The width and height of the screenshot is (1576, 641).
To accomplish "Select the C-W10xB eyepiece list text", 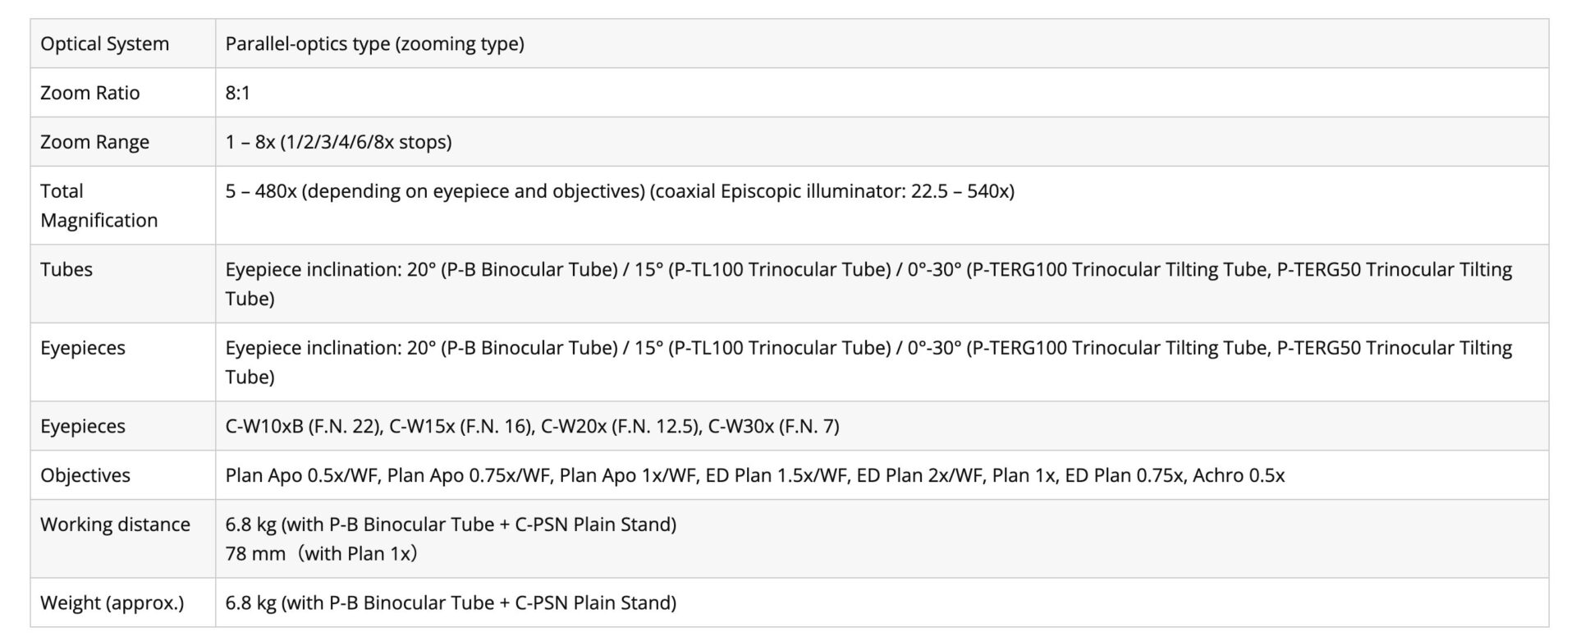I will coord(532,426).
